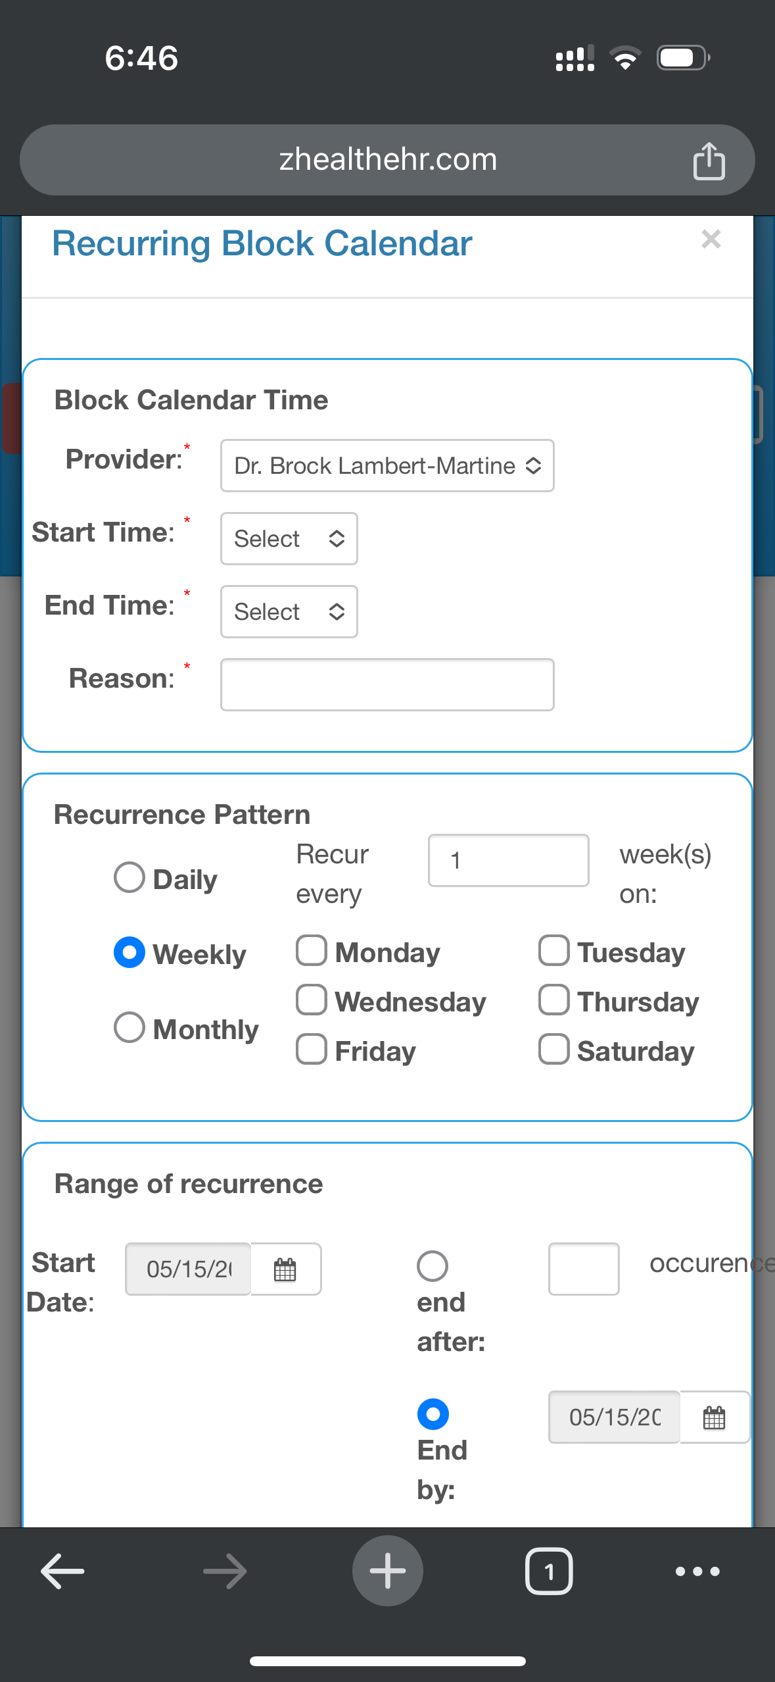Tap the browser forward arrow
Image resolution: width=775 pixels, height=1682 pixels.
coord(225,1571)
